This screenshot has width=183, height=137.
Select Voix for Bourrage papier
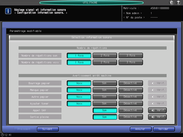pos(79,83)
